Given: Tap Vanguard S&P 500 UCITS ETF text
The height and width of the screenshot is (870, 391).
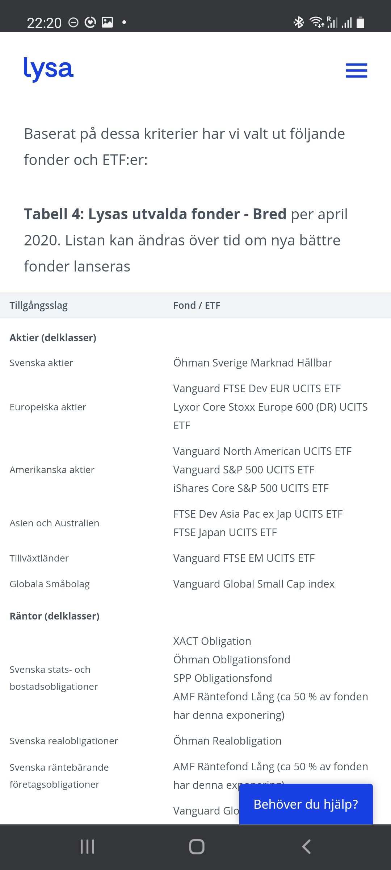Looking at the screenshot, I should 244,470.
